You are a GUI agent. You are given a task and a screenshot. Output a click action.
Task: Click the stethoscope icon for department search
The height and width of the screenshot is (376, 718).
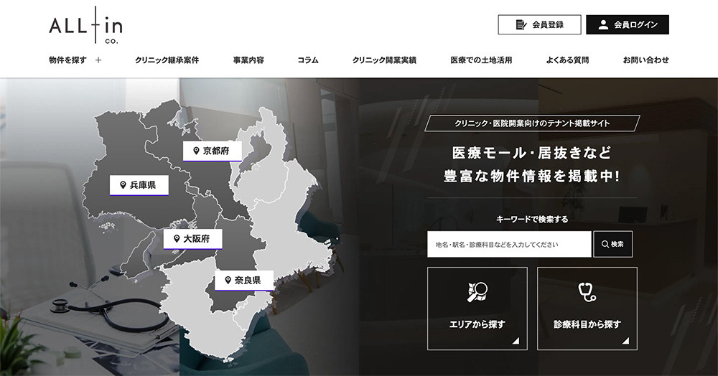[x=587, y=292]
